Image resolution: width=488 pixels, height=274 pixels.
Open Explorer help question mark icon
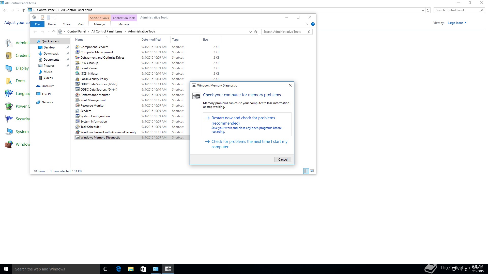pyautogui.click(x=313, y=24)
